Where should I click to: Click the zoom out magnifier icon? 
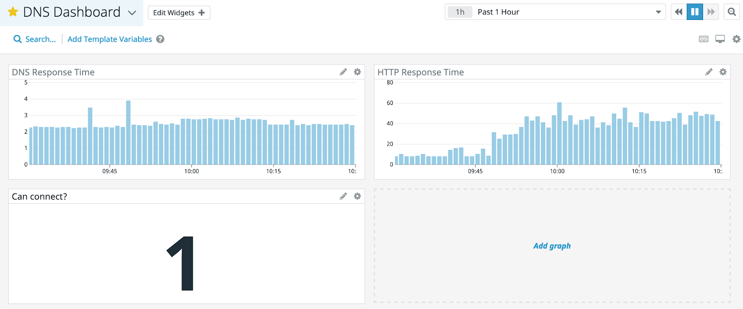tap(732, 12)
